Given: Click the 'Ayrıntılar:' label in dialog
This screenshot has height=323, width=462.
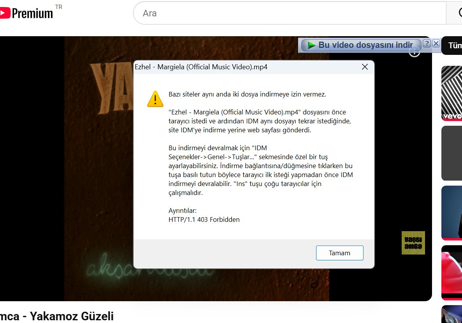Looking at the screenshot, I should pyautogui.click(x=183, y=211).
